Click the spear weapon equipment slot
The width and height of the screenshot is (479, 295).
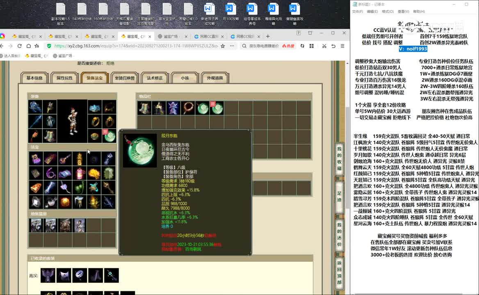35,121
